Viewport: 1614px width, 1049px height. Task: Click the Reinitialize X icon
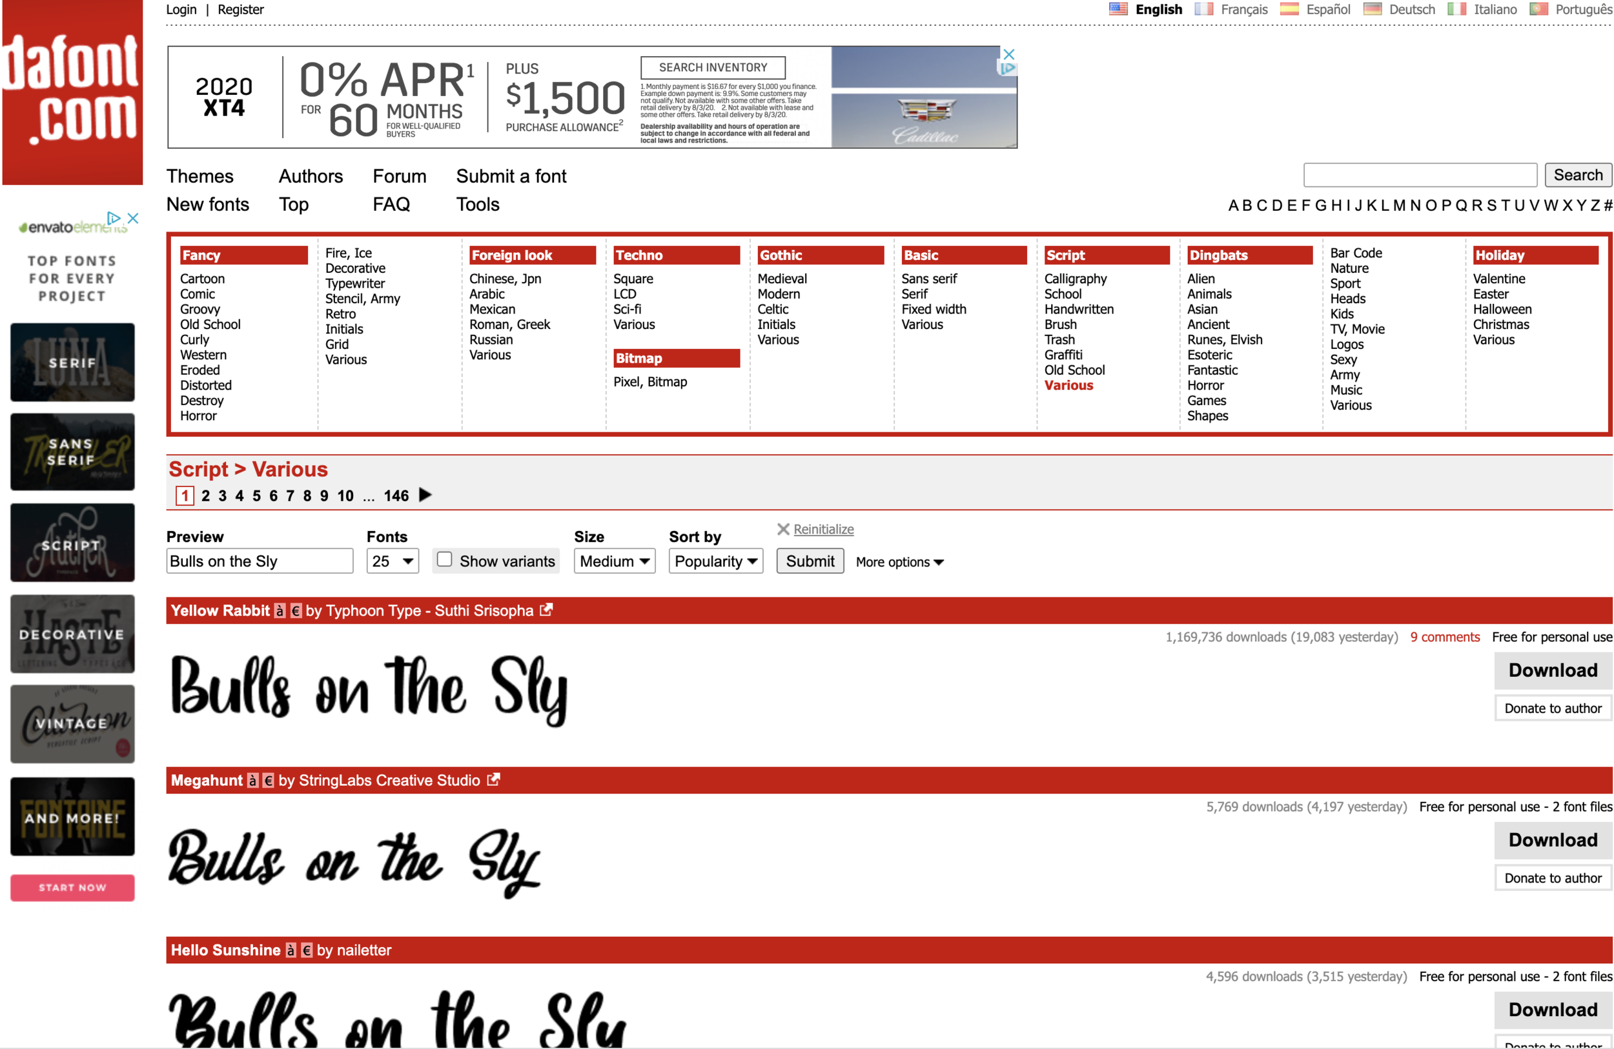(x=782, y=529)
